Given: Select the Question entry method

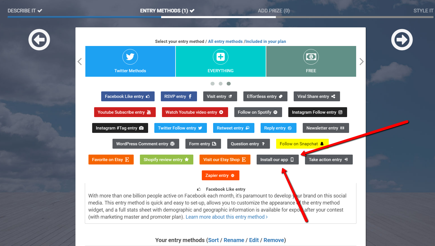Looking at the screenshot, I should click(248, 144).
